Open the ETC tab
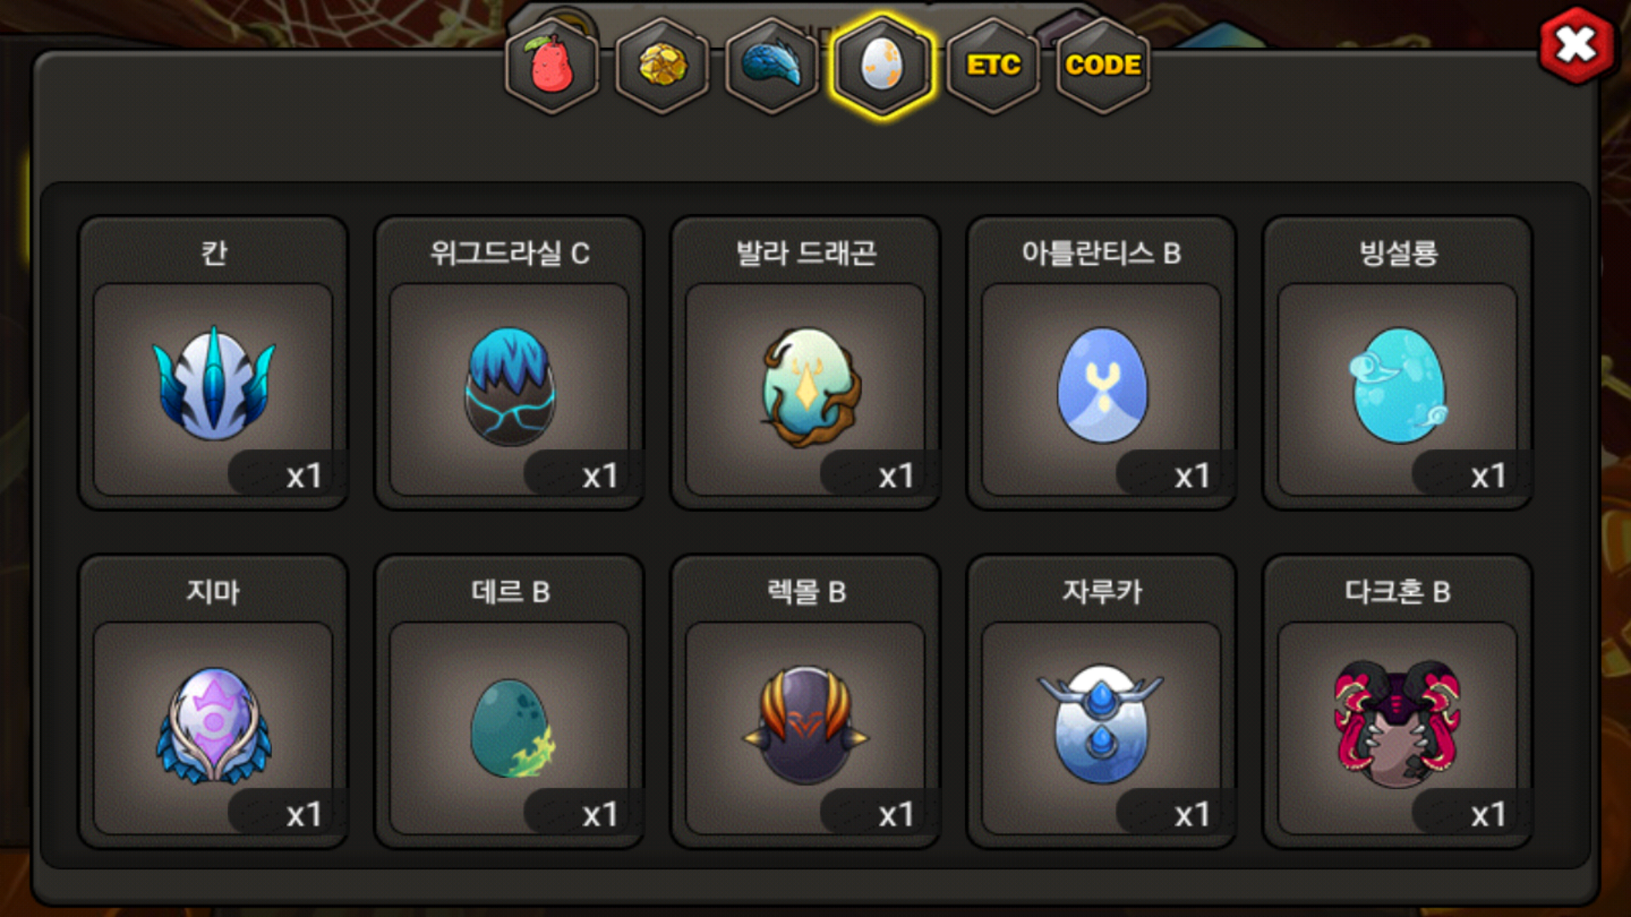The width and height of the screenshot is (1631, 917). [993, 65]
